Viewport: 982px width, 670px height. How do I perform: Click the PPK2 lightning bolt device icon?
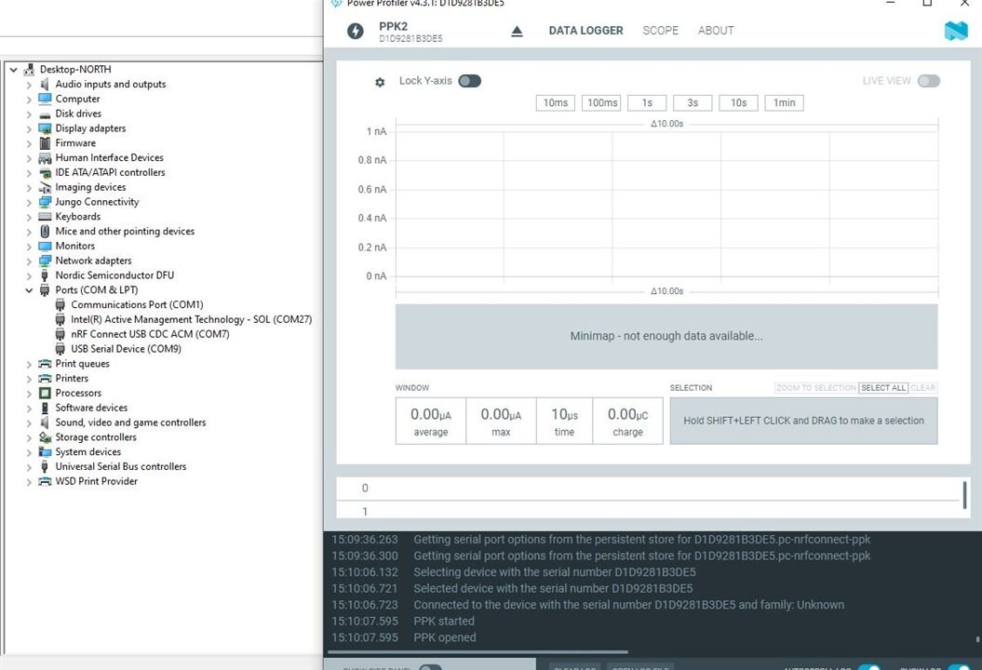[355, 32]
